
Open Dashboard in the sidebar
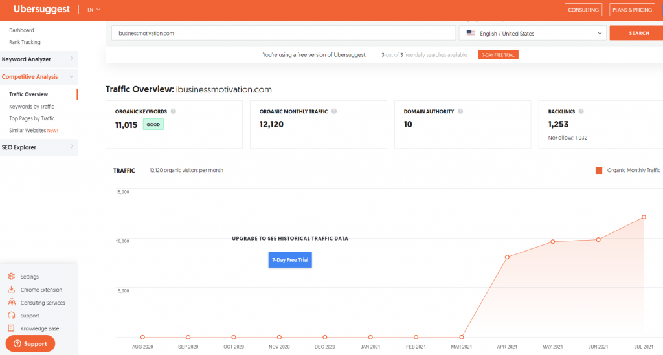coord(21,30)
